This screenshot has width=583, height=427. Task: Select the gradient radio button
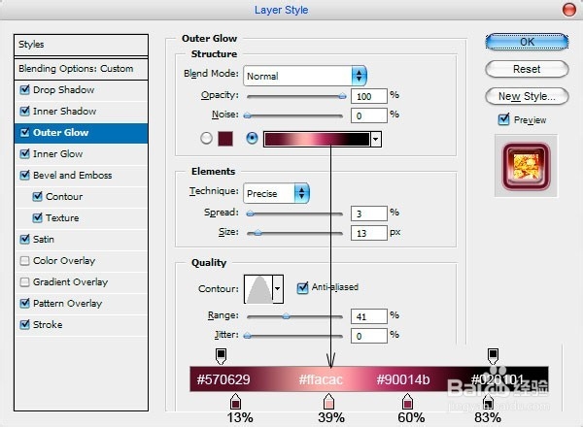(252, 139)
